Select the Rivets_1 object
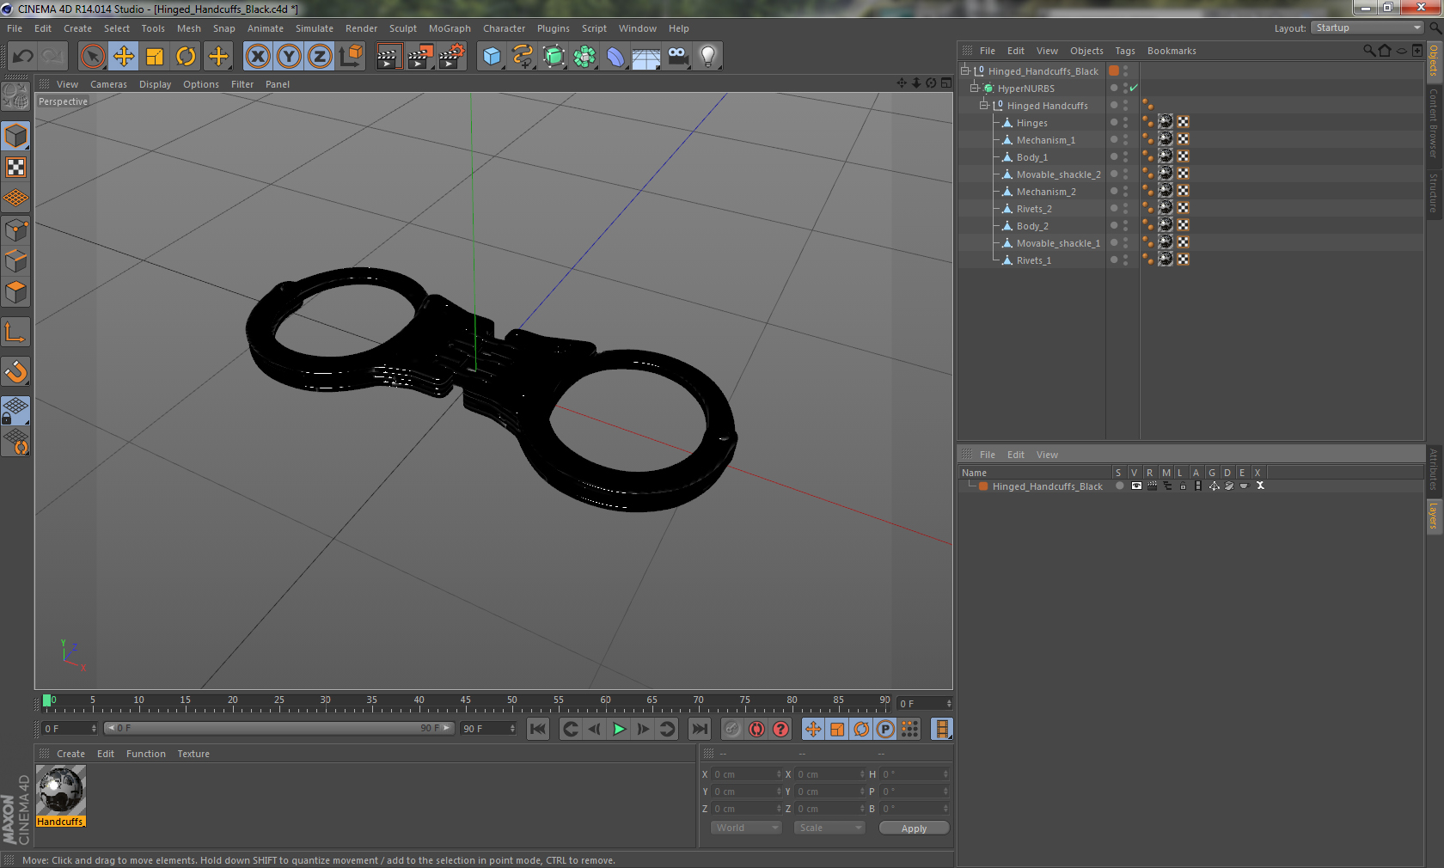The height and width of the screenshot is (868, 1444). [1033, 260]
